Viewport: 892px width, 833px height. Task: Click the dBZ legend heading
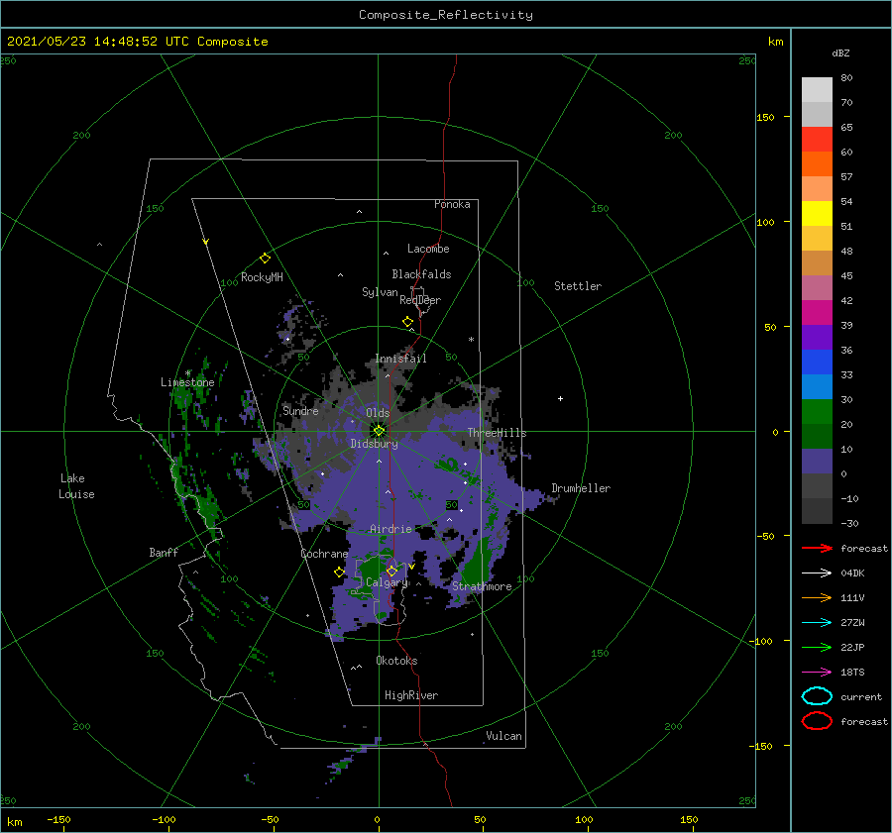(840, 53)
